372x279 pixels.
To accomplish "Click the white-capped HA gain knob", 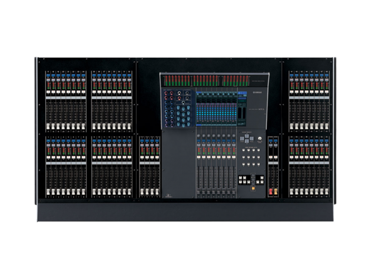I will [x=179, y=93].
